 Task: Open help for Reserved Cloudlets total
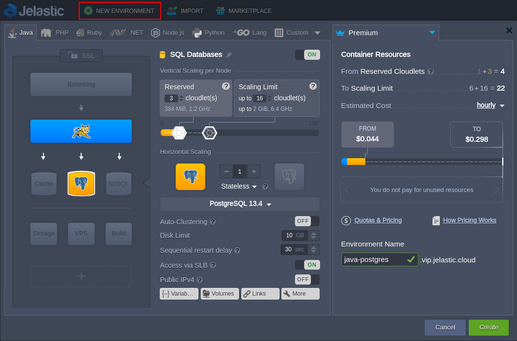click(x=431, y=71)
